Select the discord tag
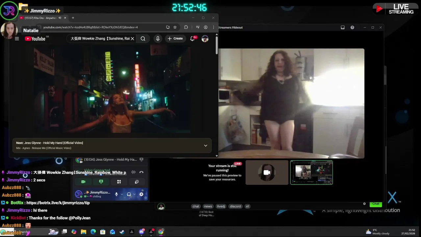 pos(235,206)
